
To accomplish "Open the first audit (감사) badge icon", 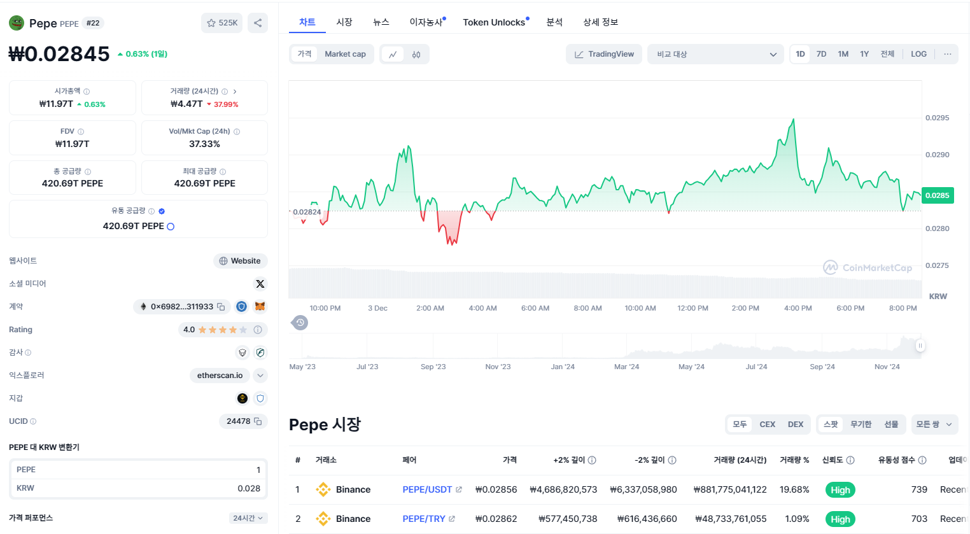I will coord(242,353).
